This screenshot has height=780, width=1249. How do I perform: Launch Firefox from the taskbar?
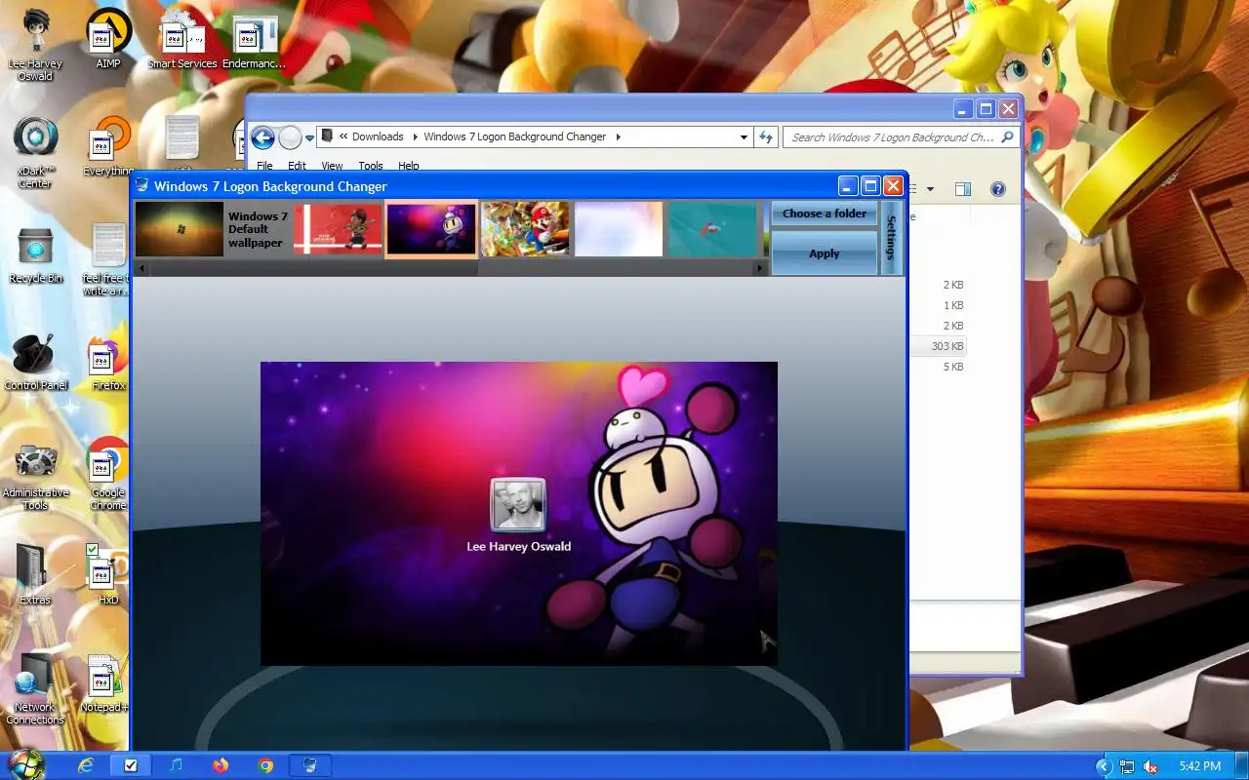click(x=221, y=765)
